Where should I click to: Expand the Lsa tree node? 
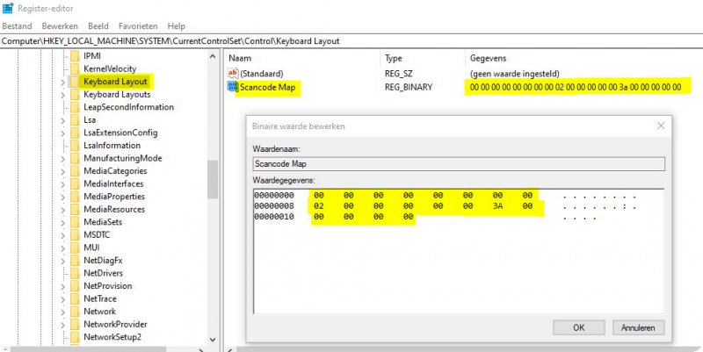pyautogui.click(x=62, y=120)
